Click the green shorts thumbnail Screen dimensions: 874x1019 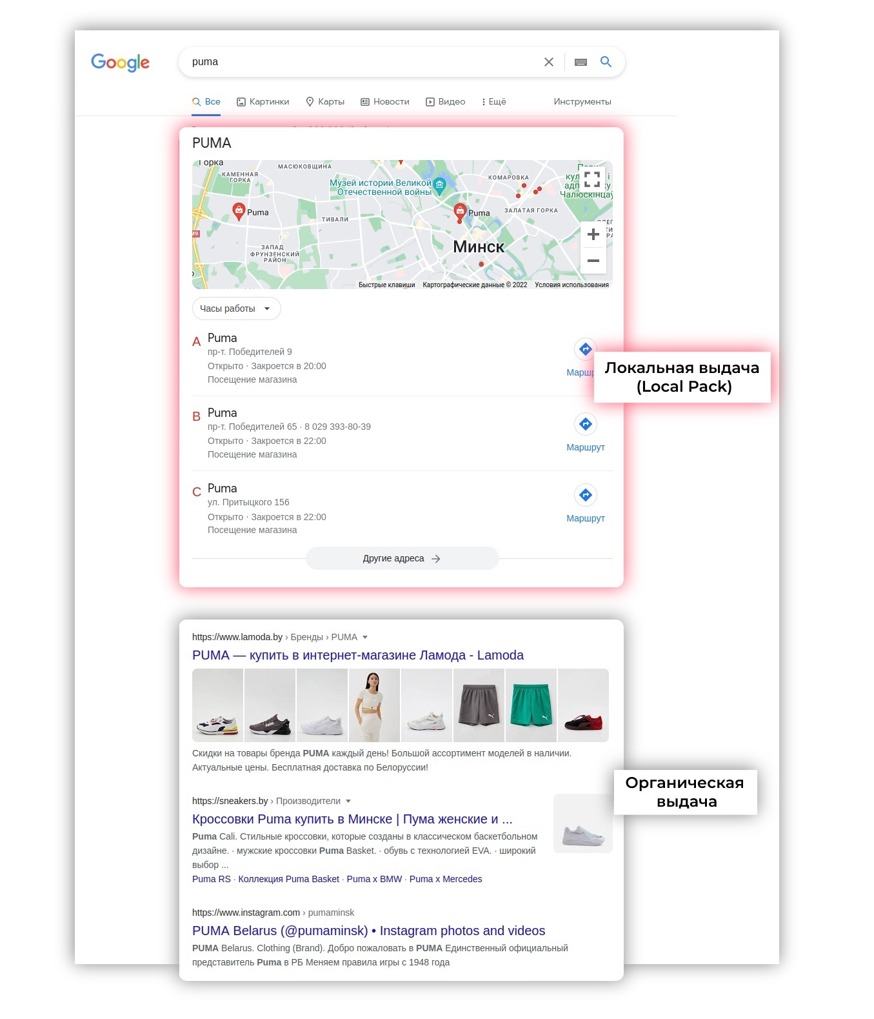(x=531, y=705)
